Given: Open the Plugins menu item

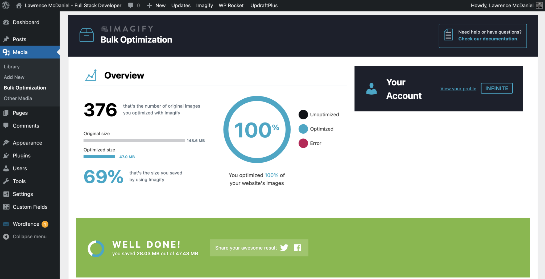Looking at the screenshot, I should 22,155.
